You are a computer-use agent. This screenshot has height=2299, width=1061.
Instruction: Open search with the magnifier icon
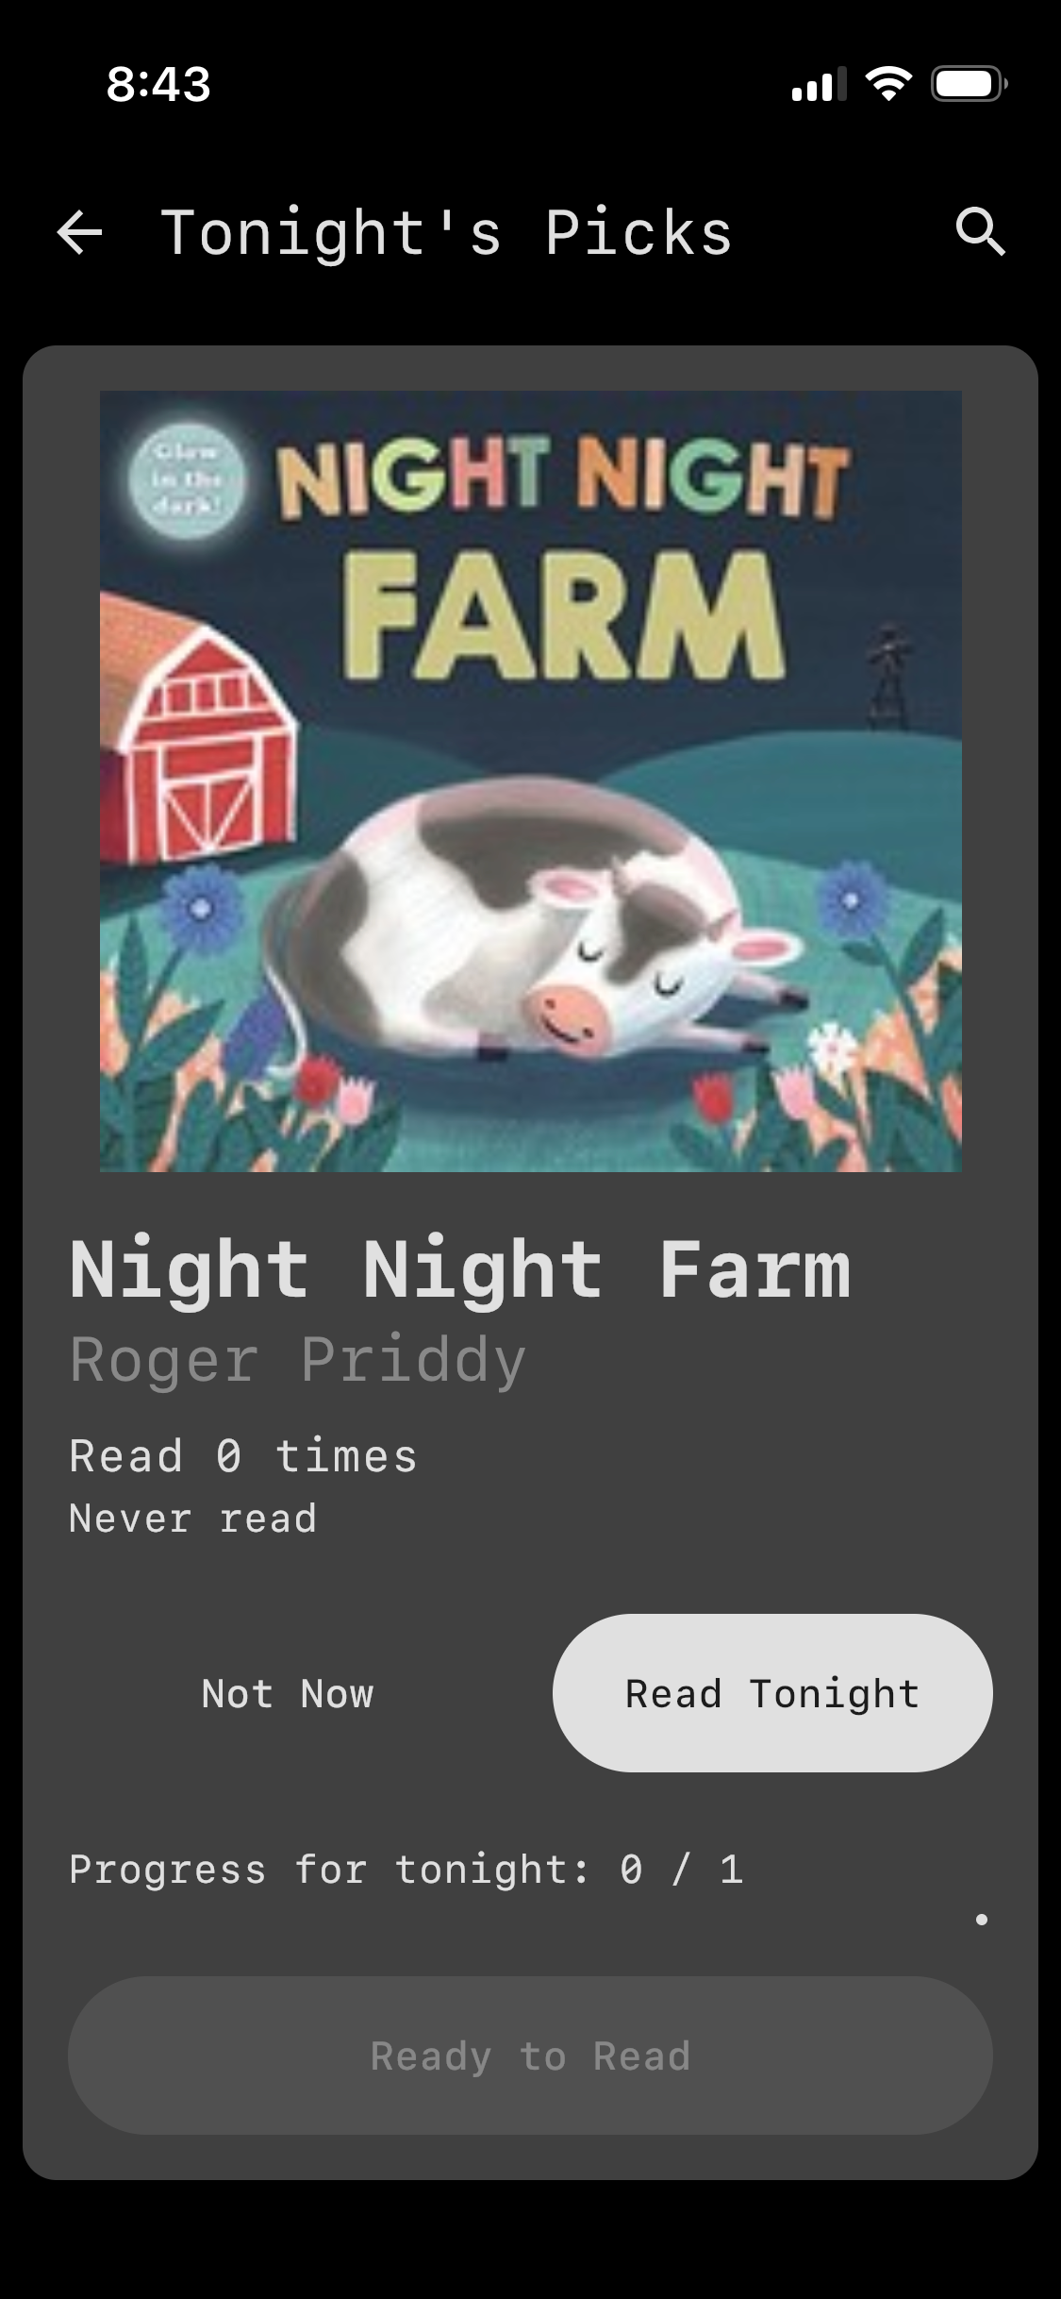click(980, 232)
